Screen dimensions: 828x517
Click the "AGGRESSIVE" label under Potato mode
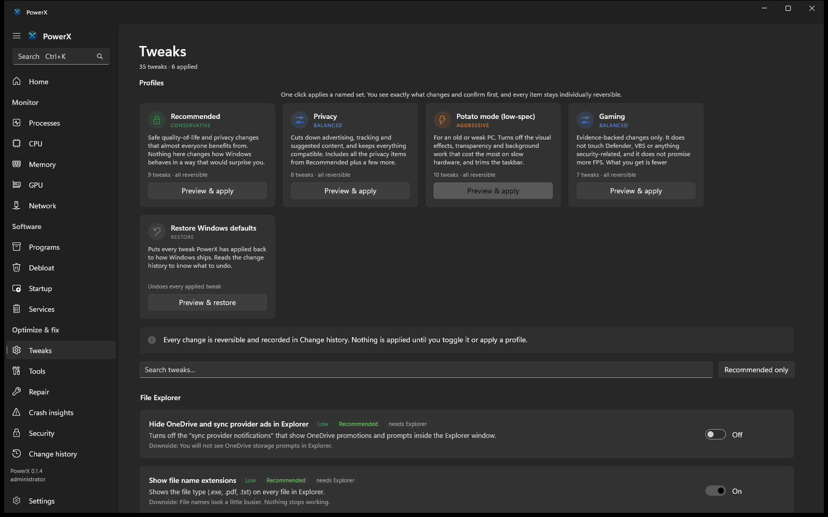[x=472, y=126]
